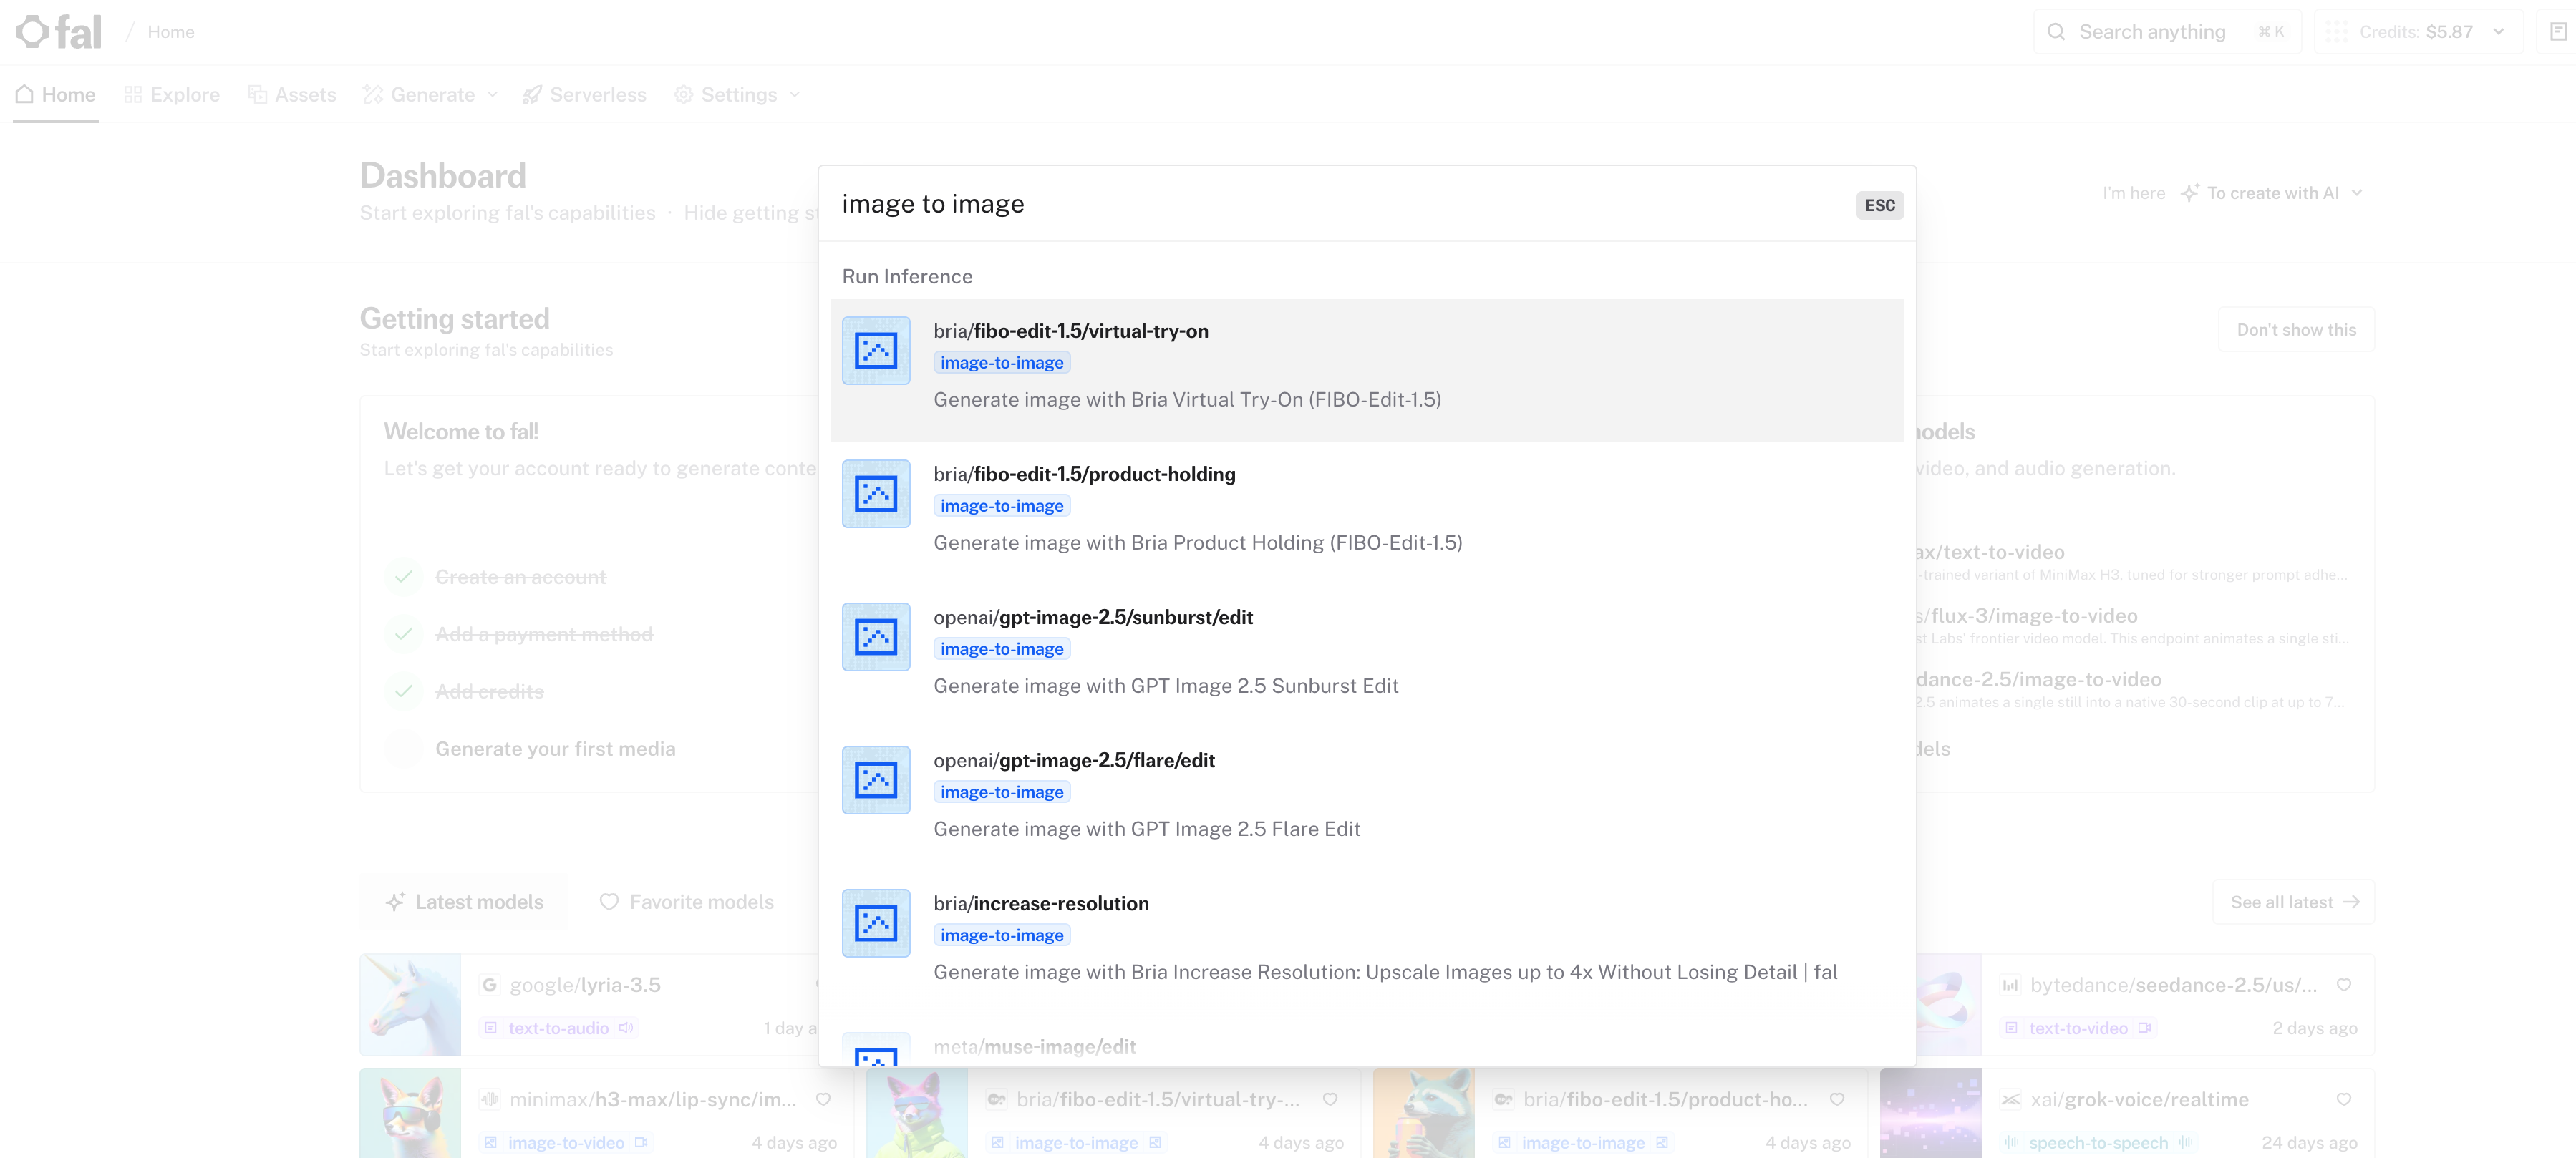Viewport: 2576px width, 1158px height.
Task: Open the Favorite models tab
Action: [686, 902]
